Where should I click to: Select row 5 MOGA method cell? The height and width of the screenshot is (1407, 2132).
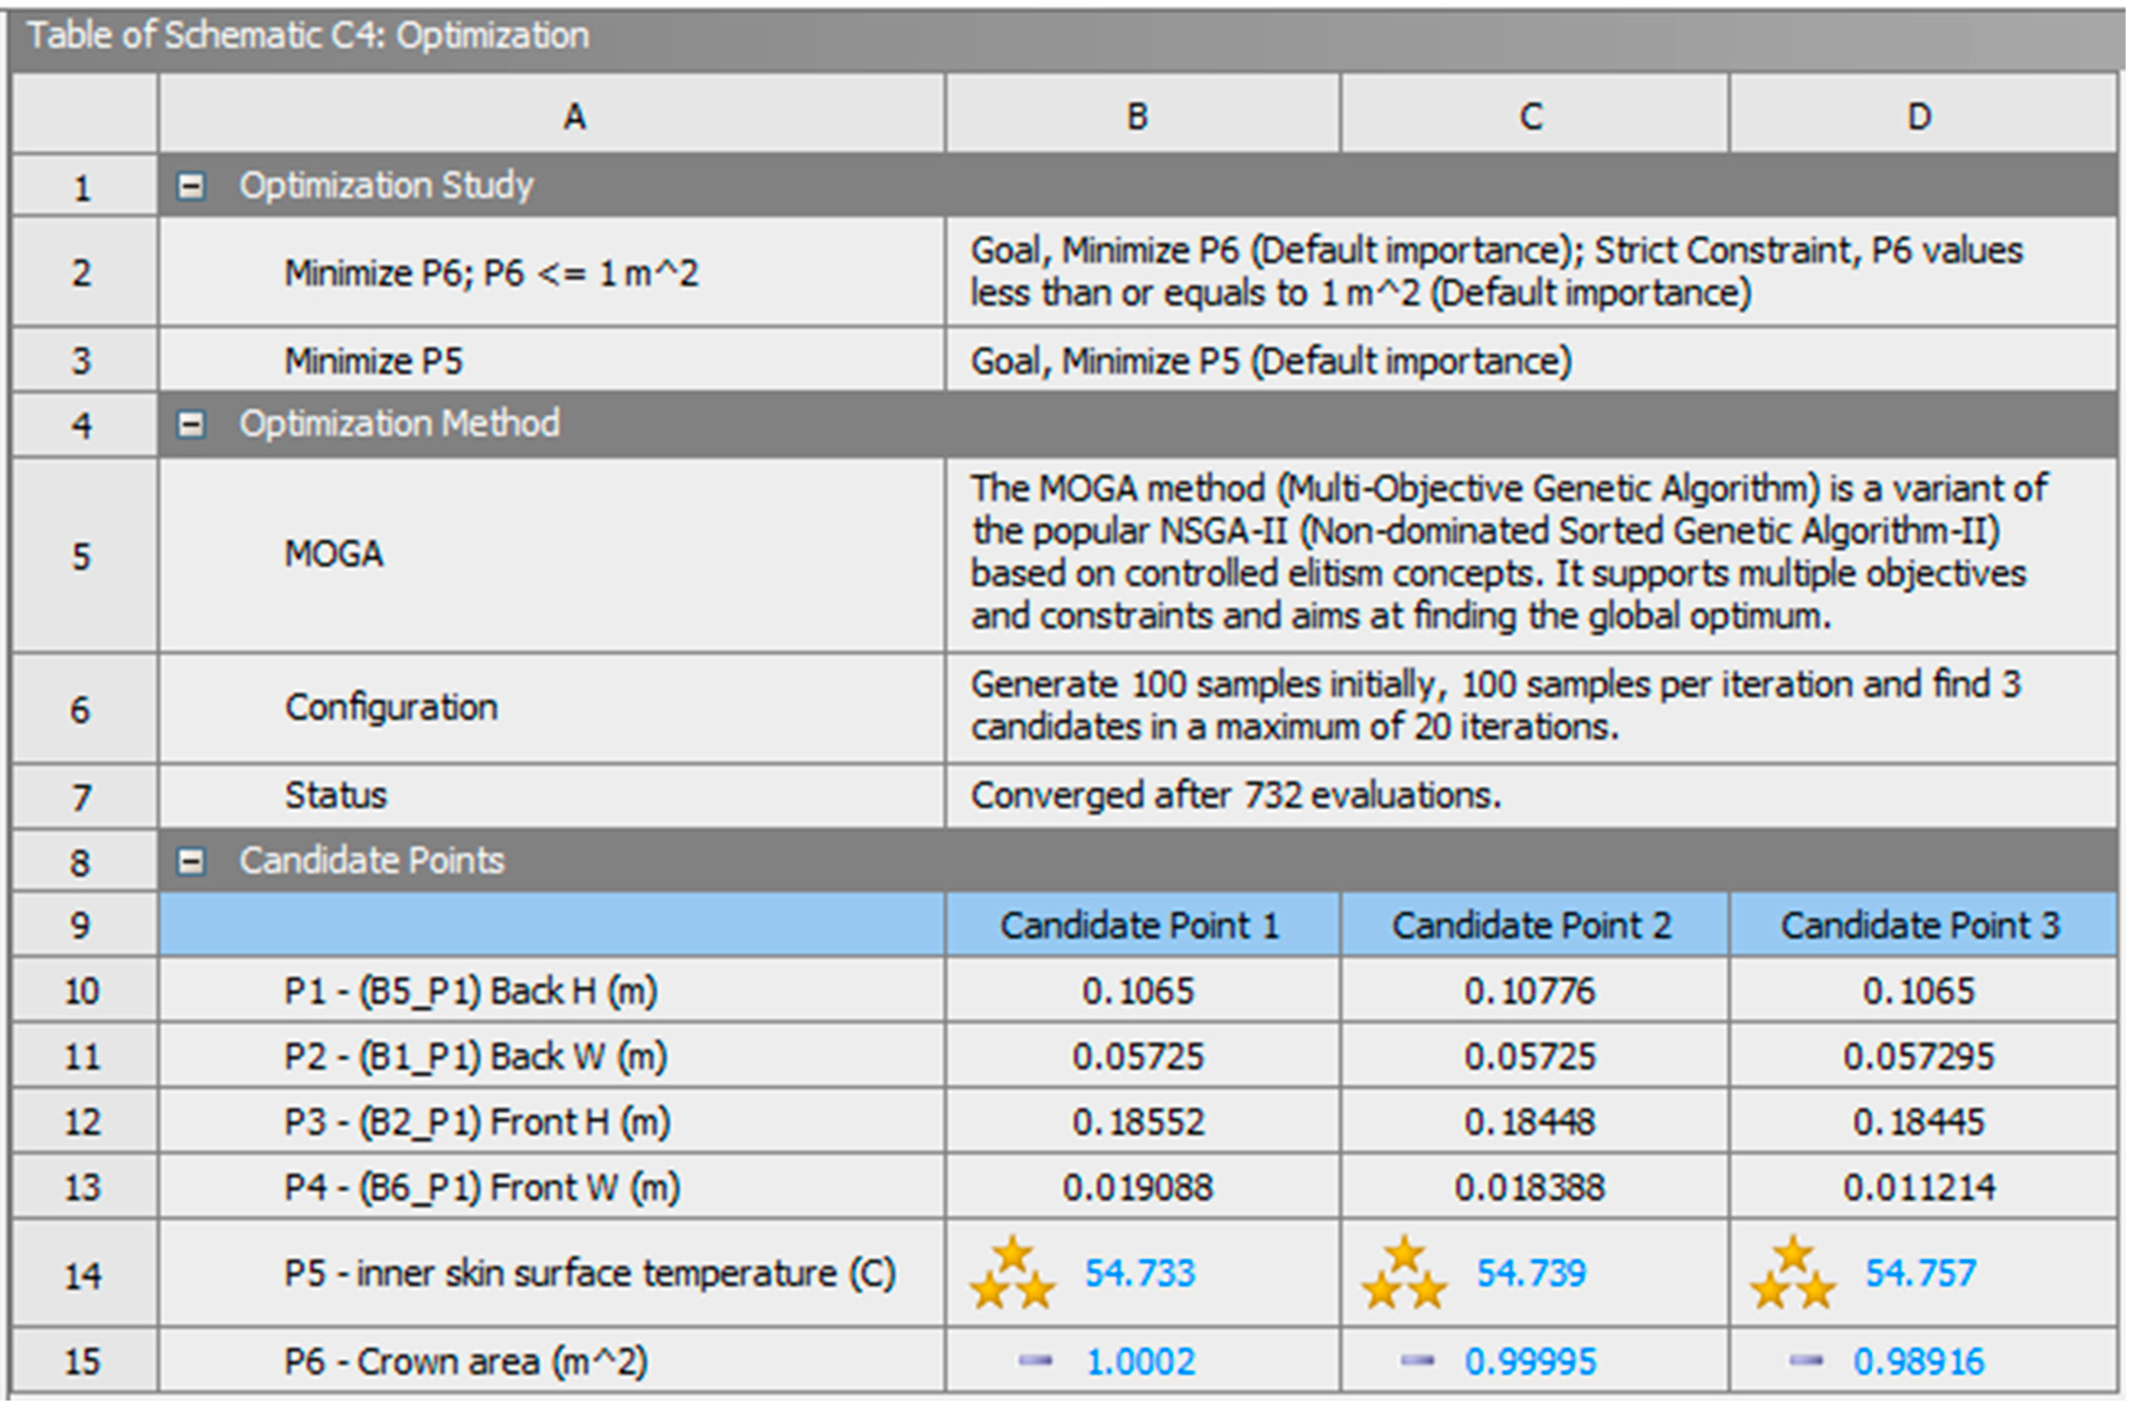[x=552, y=555]
